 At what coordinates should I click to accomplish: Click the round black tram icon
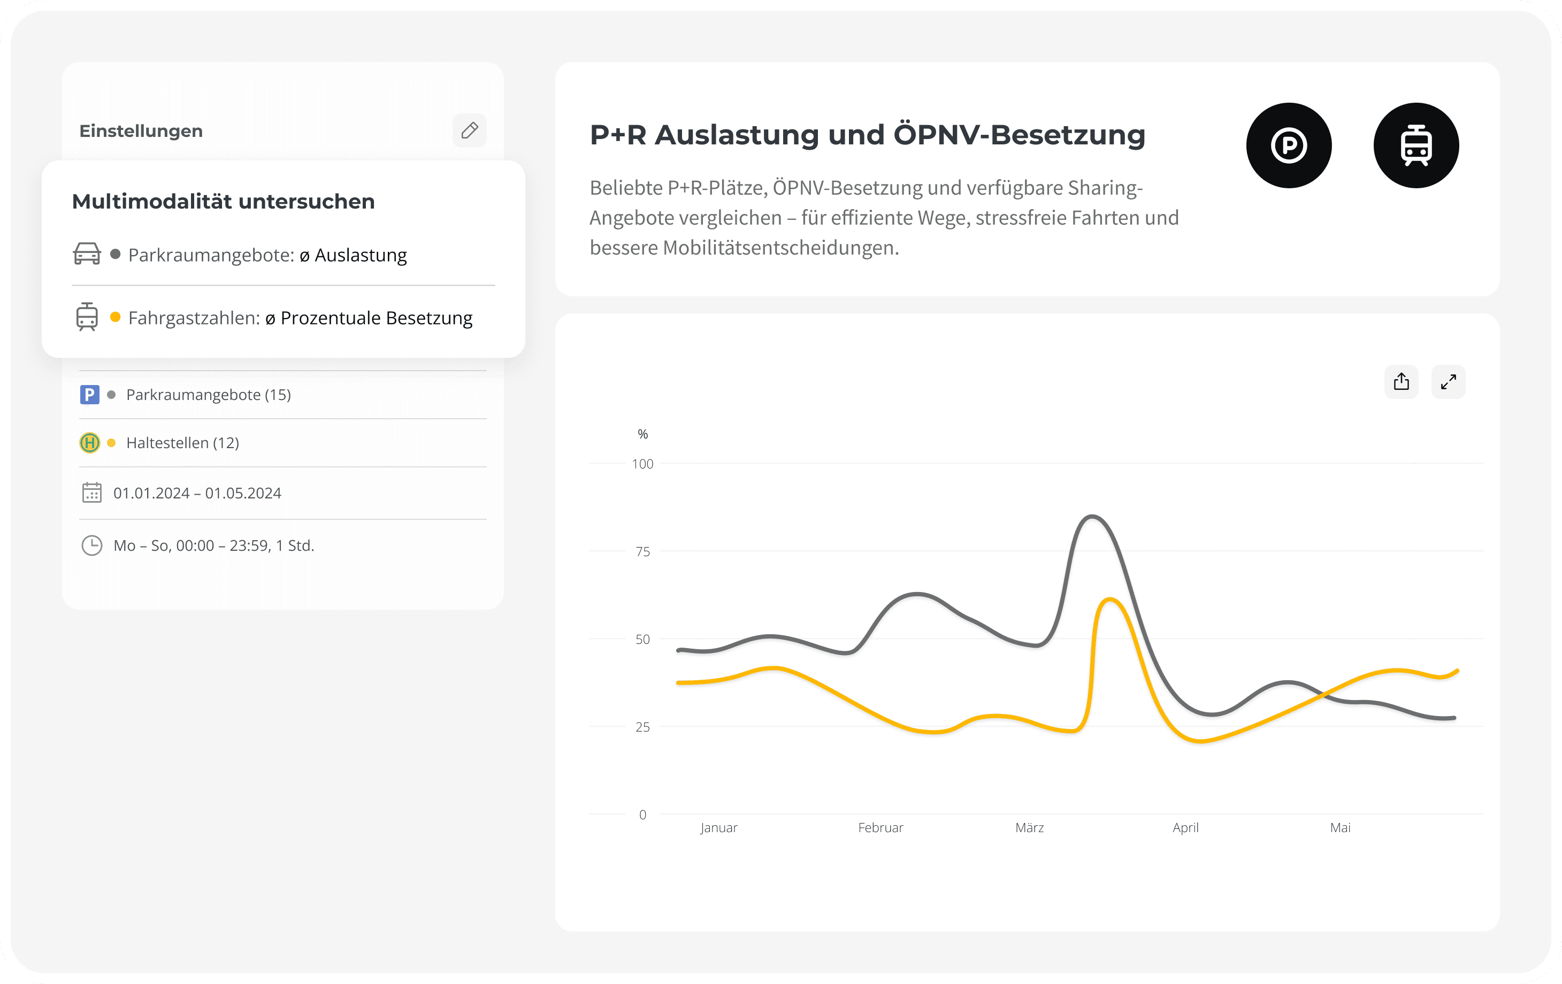[1415, 145]
